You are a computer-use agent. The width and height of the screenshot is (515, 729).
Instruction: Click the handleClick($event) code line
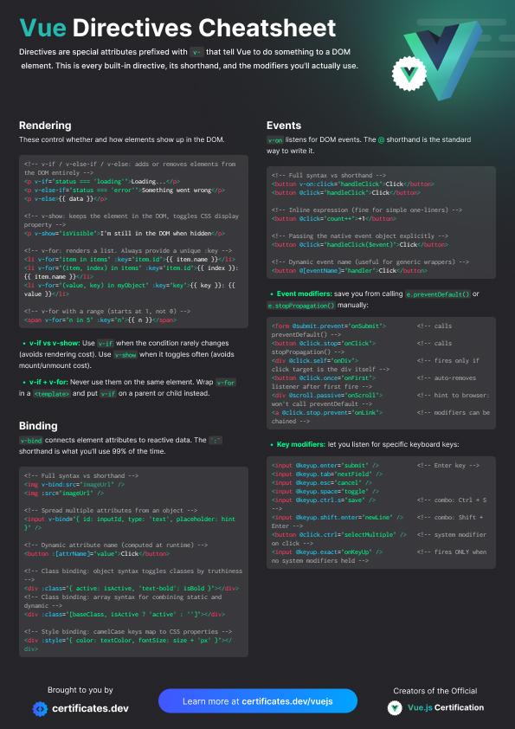[360, 244]
